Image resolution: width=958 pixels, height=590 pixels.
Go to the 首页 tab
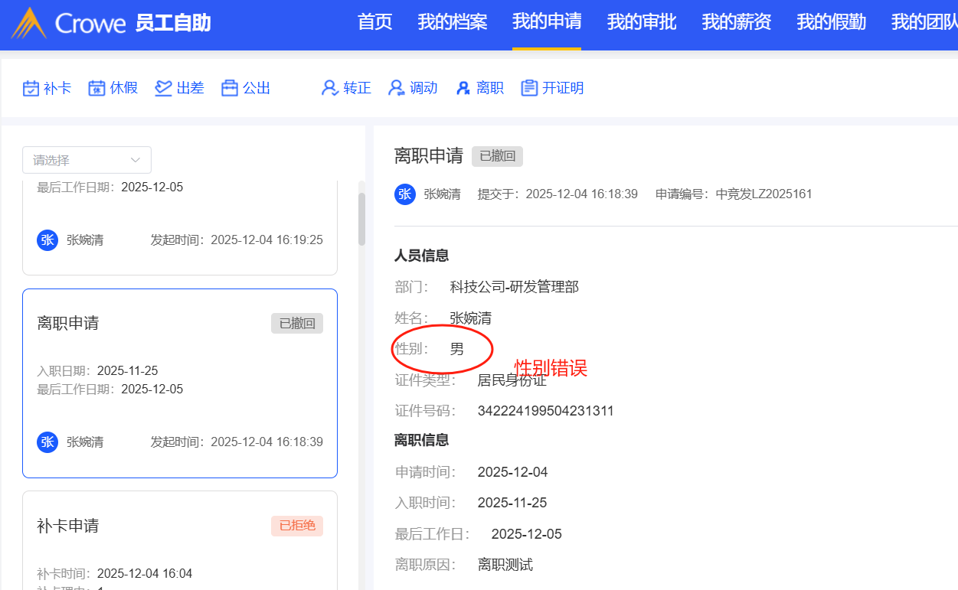(374, 22)
